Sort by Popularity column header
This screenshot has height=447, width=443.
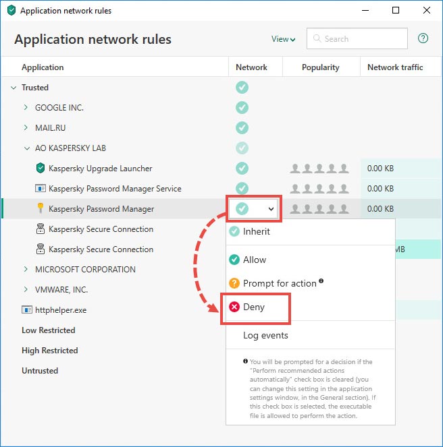tap(321, 67)
